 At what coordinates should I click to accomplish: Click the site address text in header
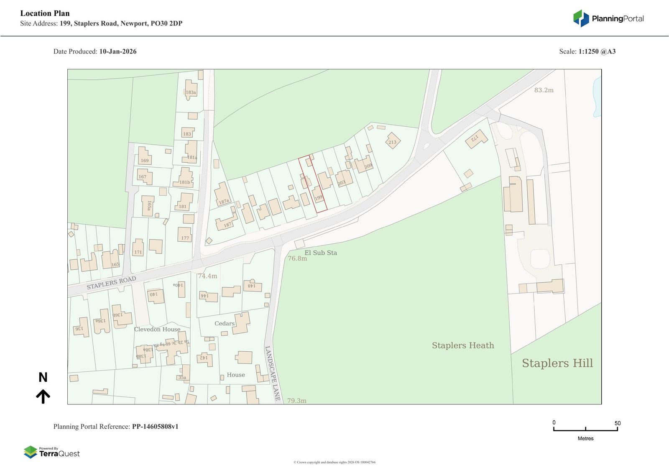(121, 23)
